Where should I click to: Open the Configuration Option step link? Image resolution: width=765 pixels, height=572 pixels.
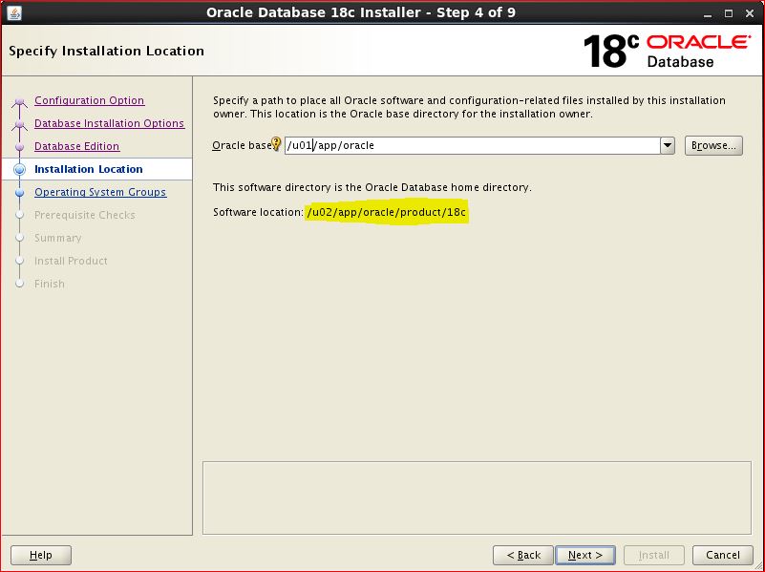click(89, 100)
